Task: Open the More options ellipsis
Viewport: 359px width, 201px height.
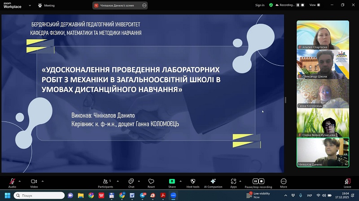Action: click(x=284, y=182)
